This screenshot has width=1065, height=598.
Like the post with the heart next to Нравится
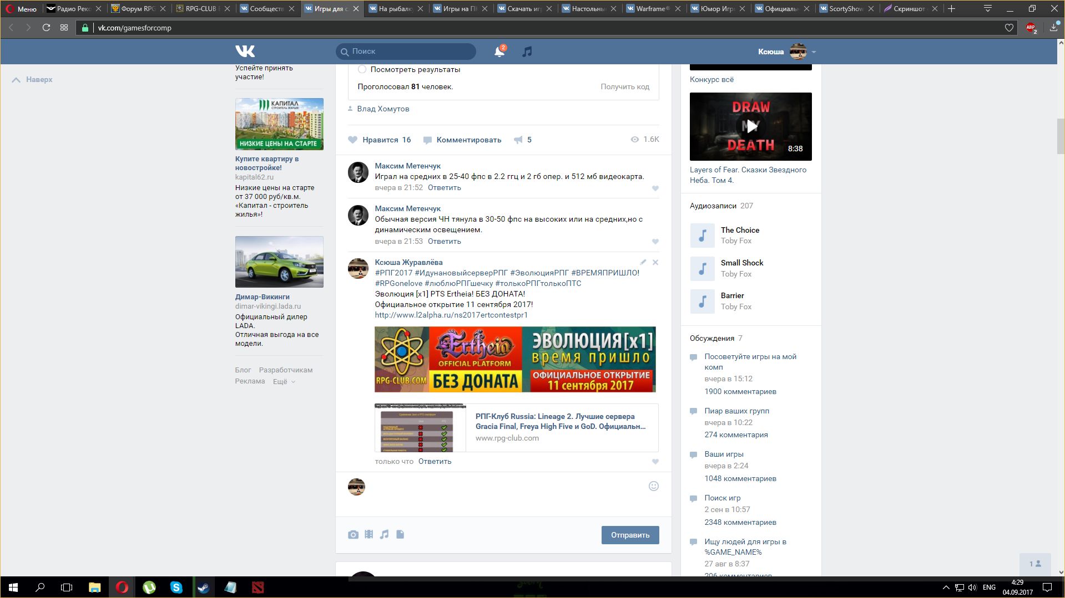(x=352, y=140)
